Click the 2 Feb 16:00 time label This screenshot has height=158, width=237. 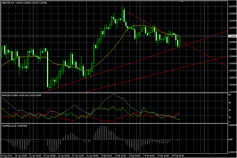click(121, 156)
